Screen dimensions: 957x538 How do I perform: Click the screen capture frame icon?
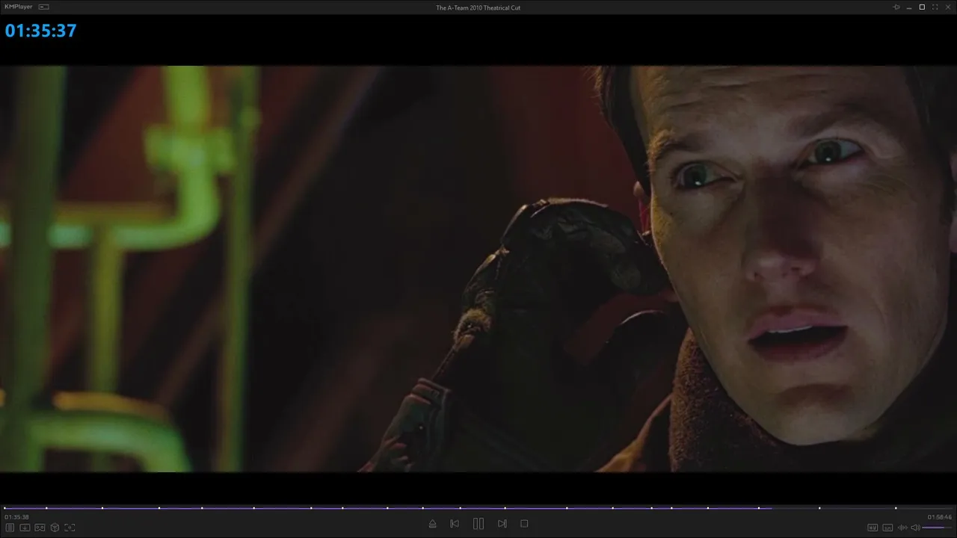tap(70, 528)
